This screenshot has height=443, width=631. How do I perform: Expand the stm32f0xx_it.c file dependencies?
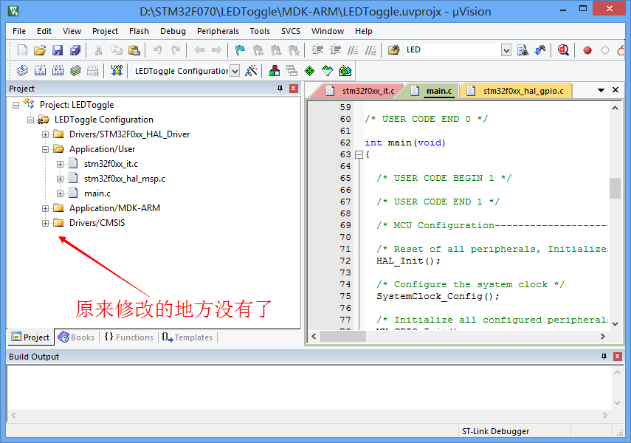tap(60, 165)
